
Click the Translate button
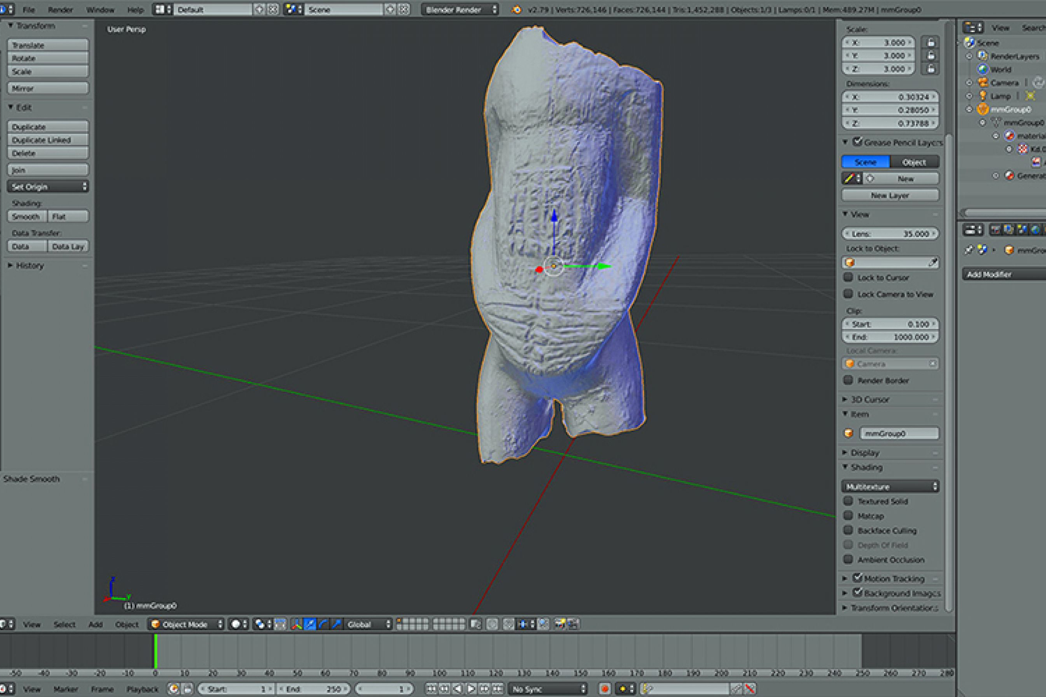(x=48, y=45)
